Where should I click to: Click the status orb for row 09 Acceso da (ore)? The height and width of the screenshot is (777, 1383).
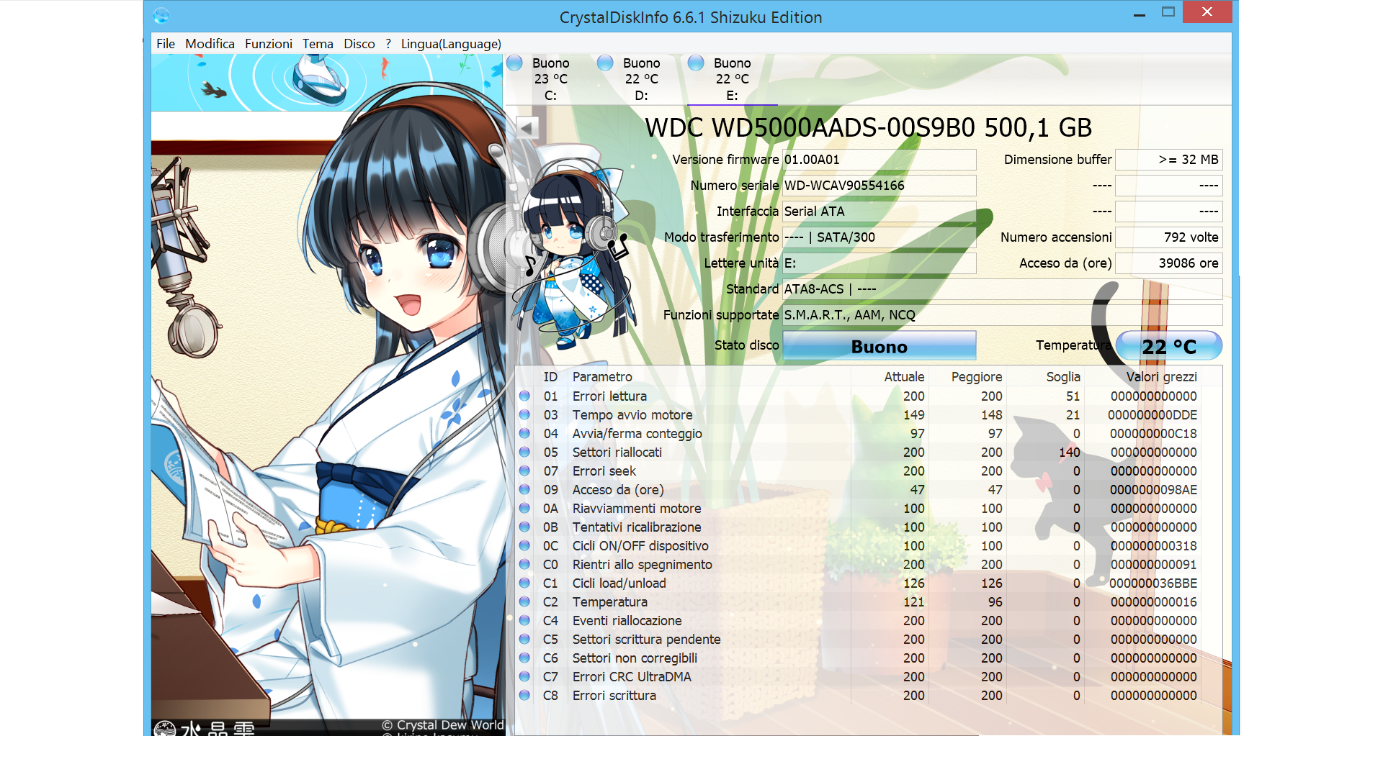click(x=524, y=490)
